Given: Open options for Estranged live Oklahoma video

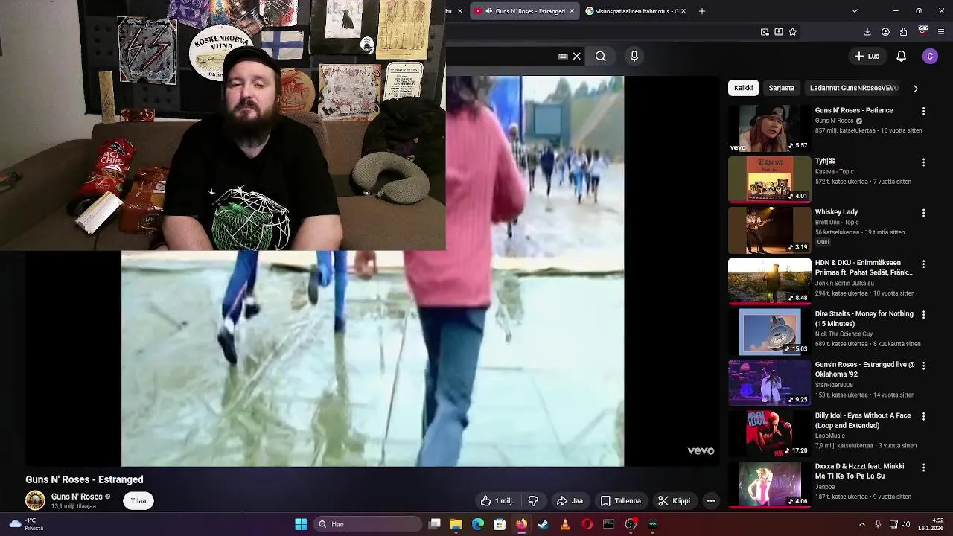Looking at the screenshot, I should (x=923, y=366).
